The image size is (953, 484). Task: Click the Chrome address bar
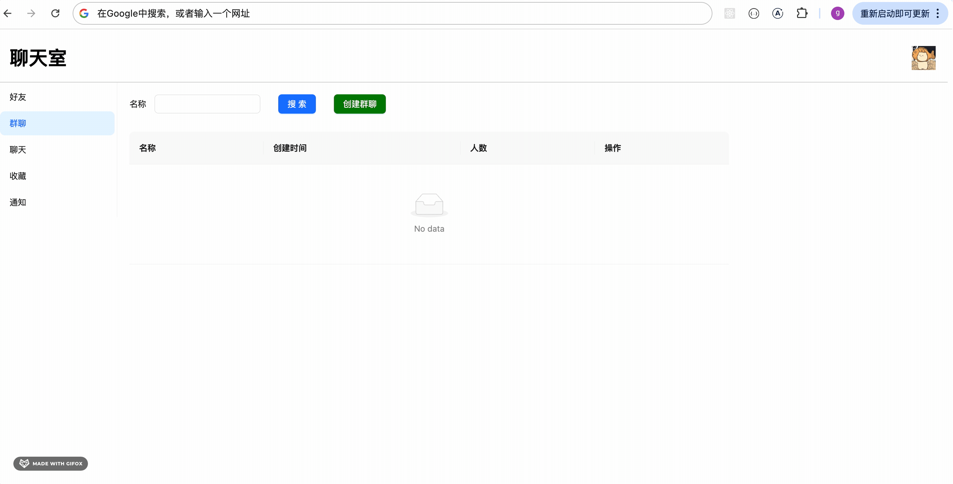370,14
